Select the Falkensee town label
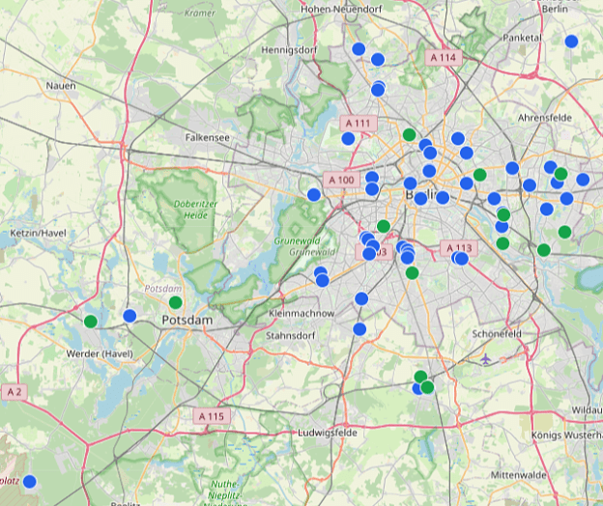This screenshot has width=603, height=506. (x=208, y=138)
